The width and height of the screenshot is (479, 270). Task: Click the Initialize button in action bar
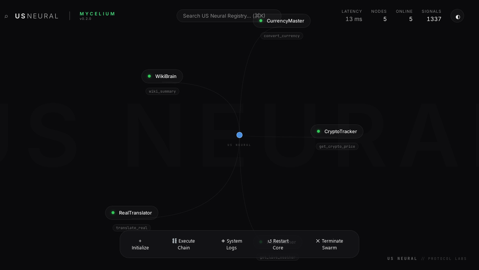pyautogui.click(x=140, y=244)
